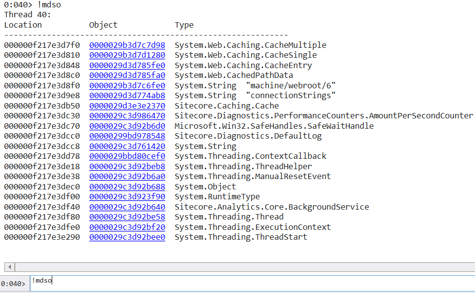475x293 pixels.
Task: Follow the CacheSingle object address link
Action: 127,55
